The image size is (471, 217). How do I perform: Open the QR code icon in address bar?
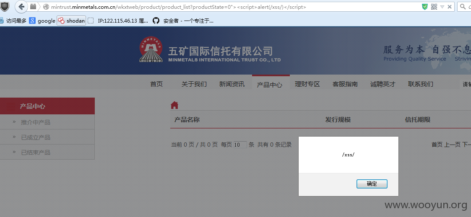point(434,7)
